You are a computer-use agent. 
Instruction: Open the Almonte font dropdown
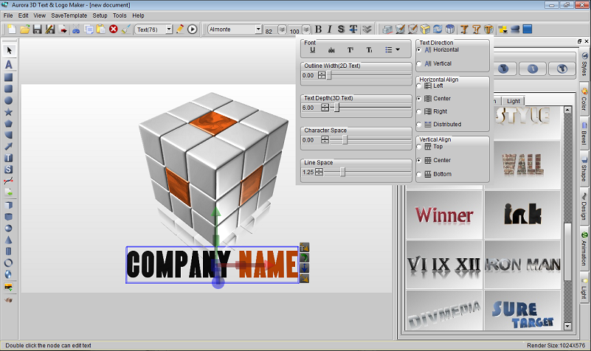[x=258, y=29]
